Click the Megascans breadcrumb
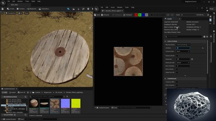The width and height of the screenshot is (216, 121). click(x=48, y=92)
